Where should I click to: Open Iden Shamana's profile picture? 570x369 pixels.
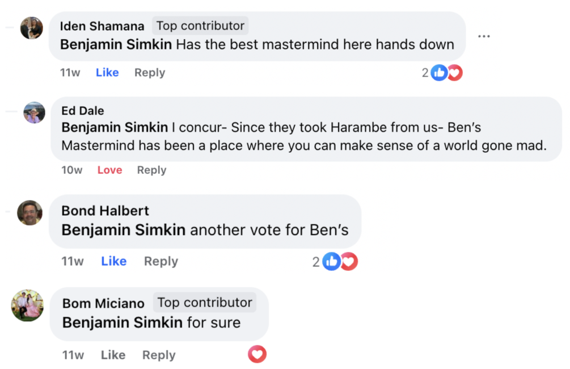[32, 28]
